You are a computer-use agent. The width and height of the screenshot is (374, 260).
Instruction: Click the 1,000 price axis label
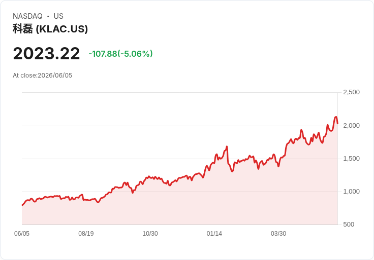coord(351,192)
